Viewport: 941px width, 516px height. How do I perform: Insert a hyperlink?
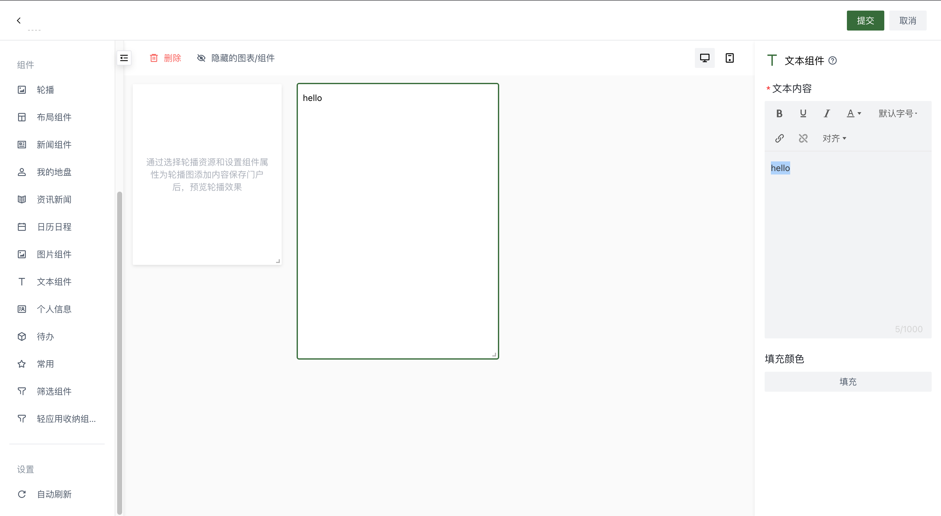779,138
